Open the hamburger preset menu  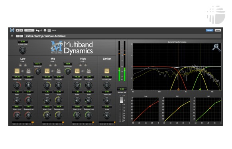[x=12, y=36]
